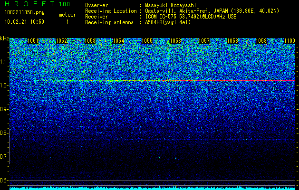The height and width of the screenshot is (190, 299).
Task: Click the filename 1002211050.png
Action: (x=25, y=13)
